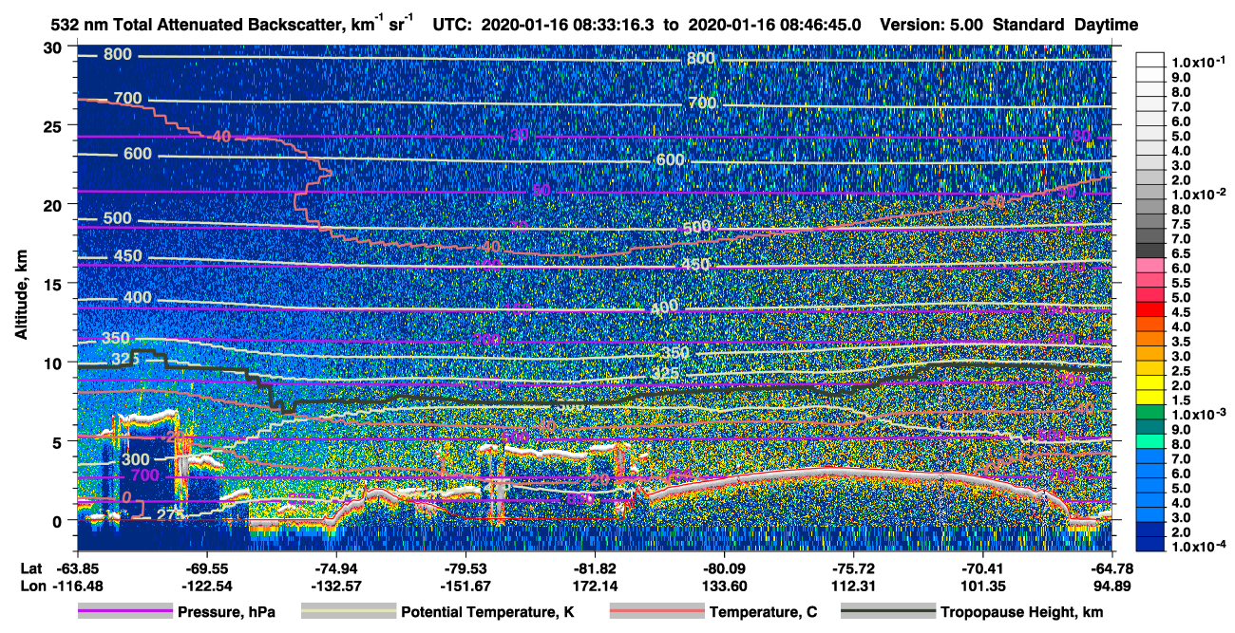Viewport: 1235px width, 633px height.
Task: Click the dark Tropopause Height legend line sample
Action: coord(887,612)
